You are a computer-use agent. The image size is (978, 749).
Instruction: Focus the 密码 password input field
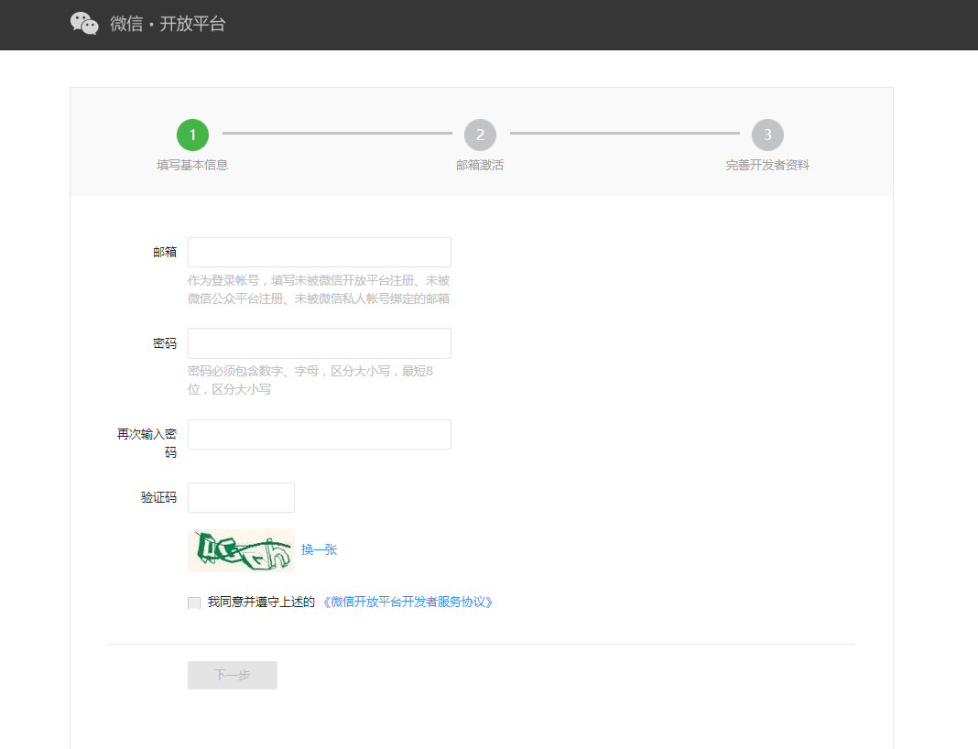click(320, 343)
